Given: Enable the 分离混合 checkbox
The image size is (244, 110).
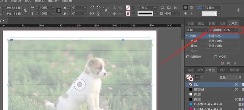Looking at the screenshot, I should (188, 57).
